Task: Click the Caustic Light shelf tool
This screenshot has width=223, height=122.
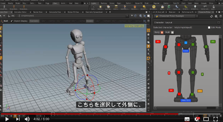Action: 177,7
